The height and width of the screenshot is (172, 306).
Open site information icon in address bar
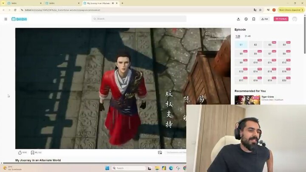[x=22, y=10]
